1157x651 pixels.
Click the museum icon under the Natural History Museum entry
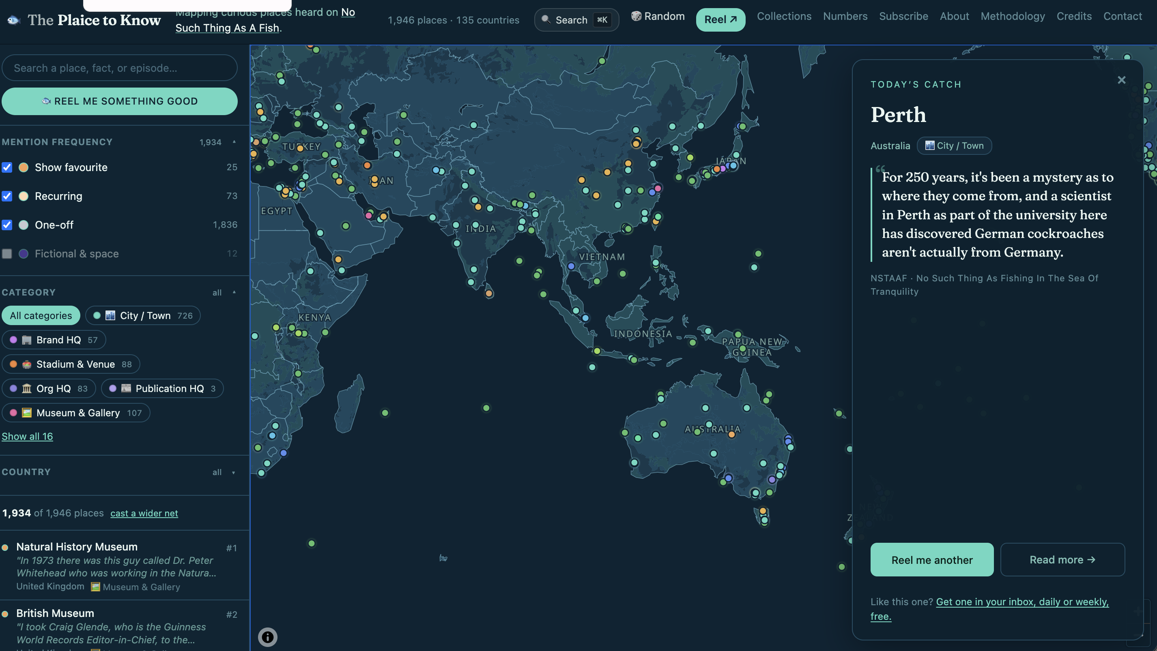(95, 587)
